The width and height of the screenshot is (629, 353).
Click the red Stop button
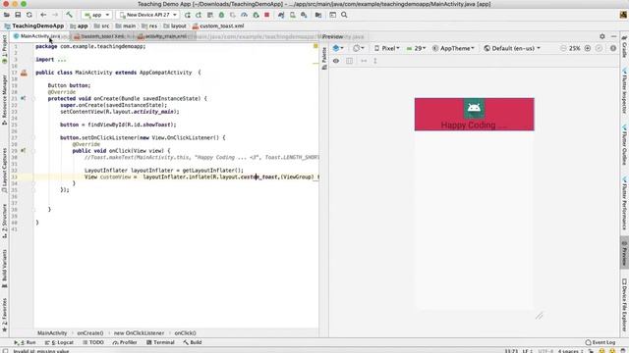[x=266, y=15]
